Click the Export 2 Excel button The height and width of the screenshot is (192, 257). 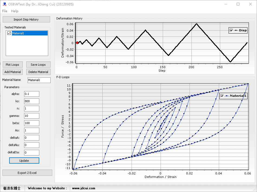tap(27, 173)
